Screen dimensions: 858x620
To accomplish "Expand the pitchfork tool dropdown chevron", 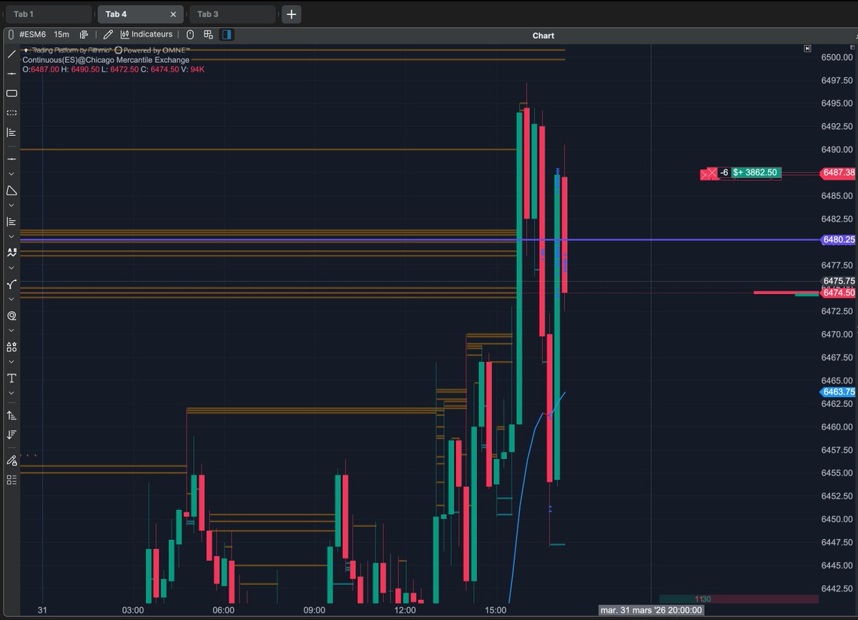I will [11, 299].
